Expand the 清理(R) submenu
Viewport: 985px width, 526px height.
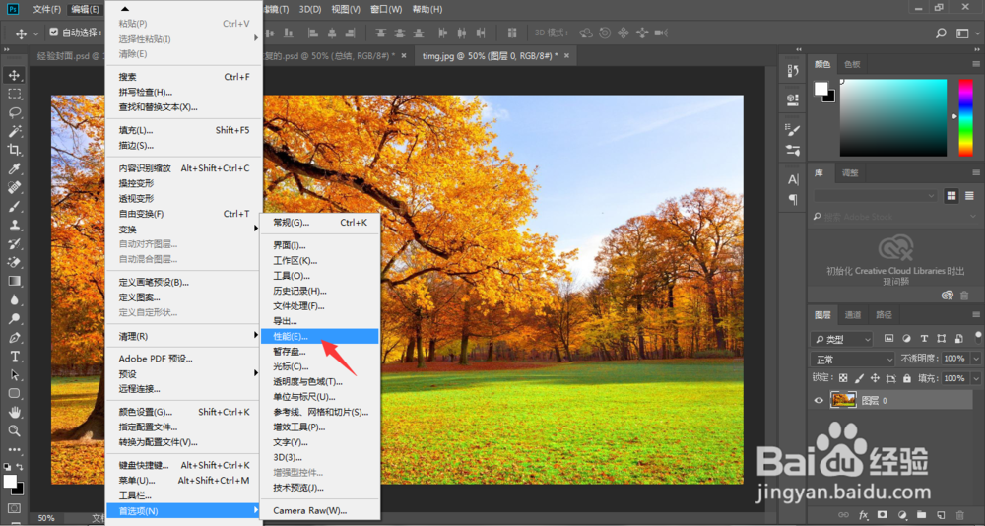click(x=184, y=336)
